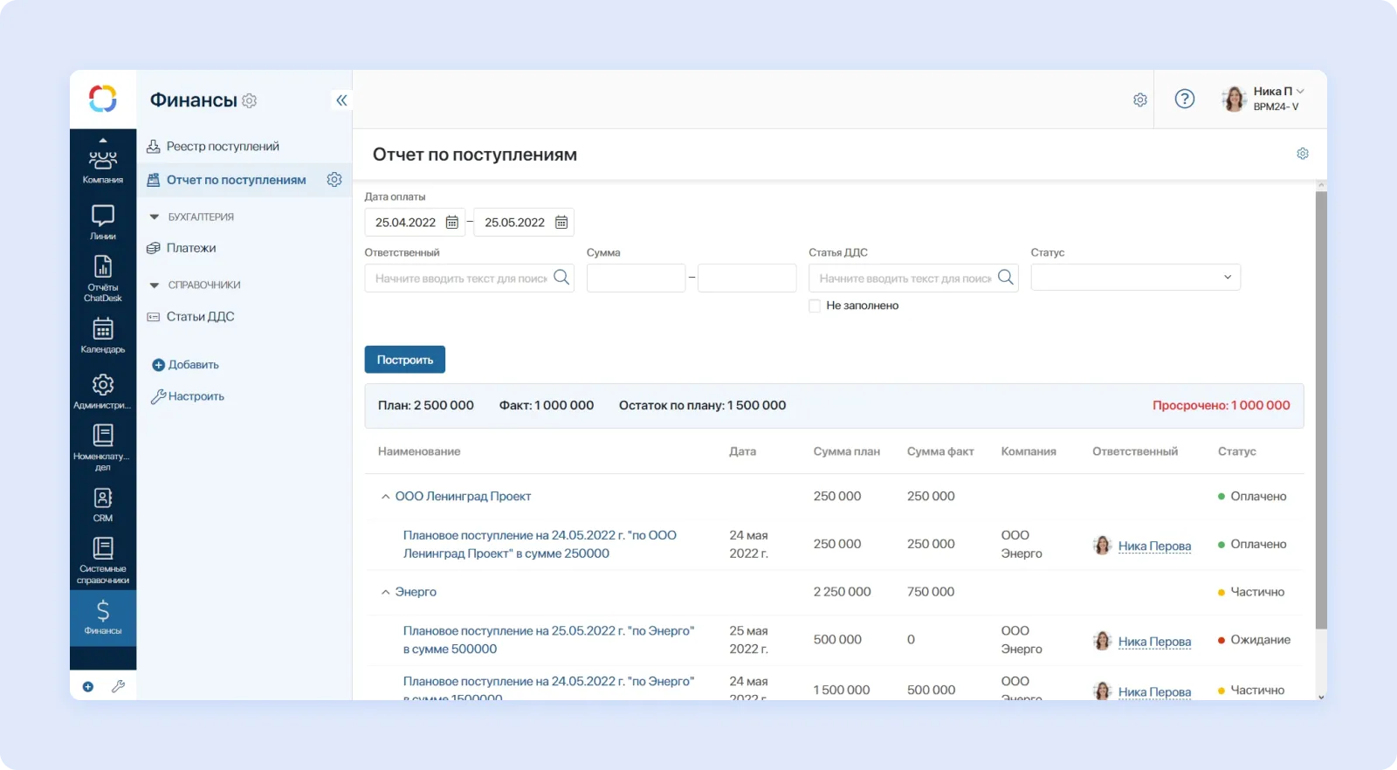Click Добавить link in sidebar
This screenshot has width=1397, height=770.
(x=193, y=365)
